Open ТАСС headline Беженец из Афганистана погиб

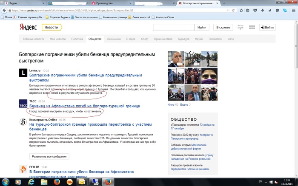click(x=85, y=106)
